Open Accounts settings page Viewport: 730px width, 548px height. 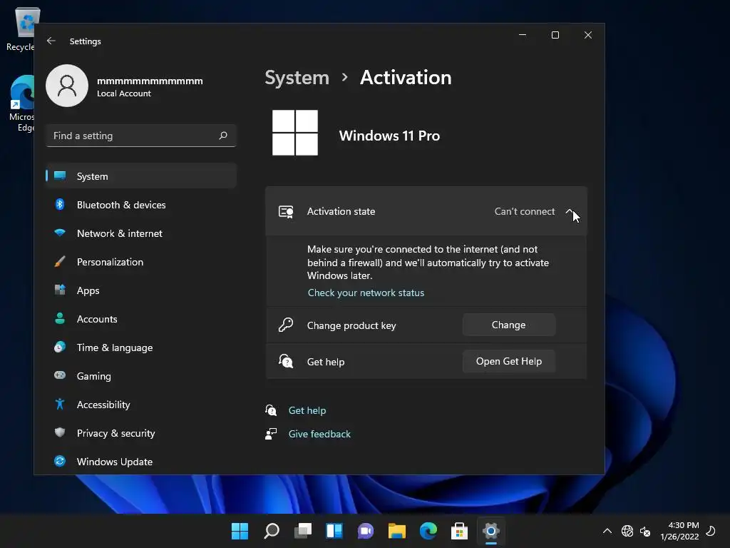(141, 319)
